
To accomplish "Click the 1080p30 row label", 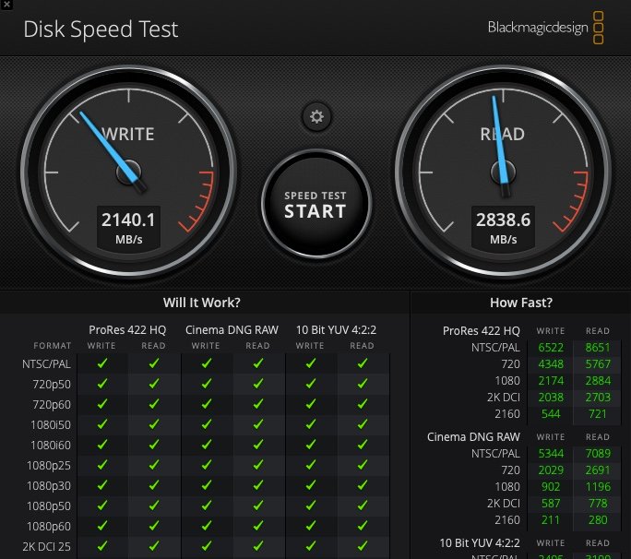I will [48, 486].
